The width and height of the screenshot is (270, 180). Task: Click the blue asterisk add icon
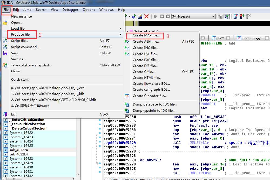134,16
